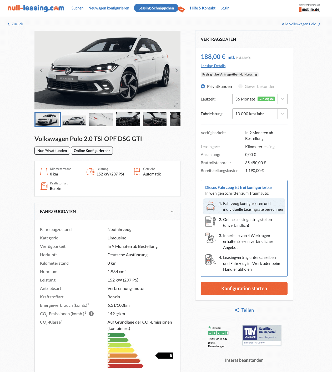Select the Privatkunden radio option
332x372 pixels.
point(203,86)
